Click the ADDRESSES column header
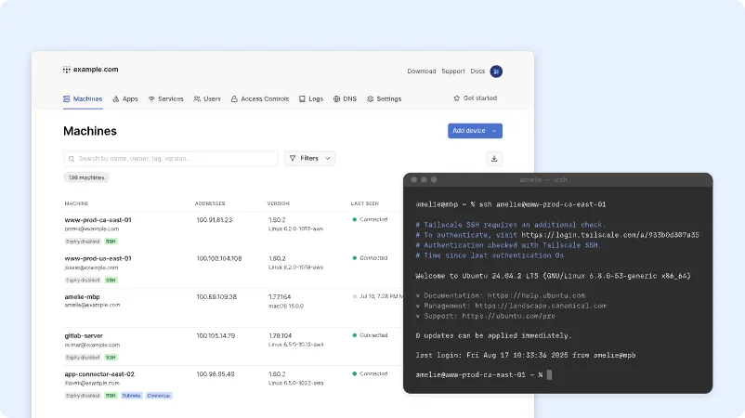 coord(210,203)
